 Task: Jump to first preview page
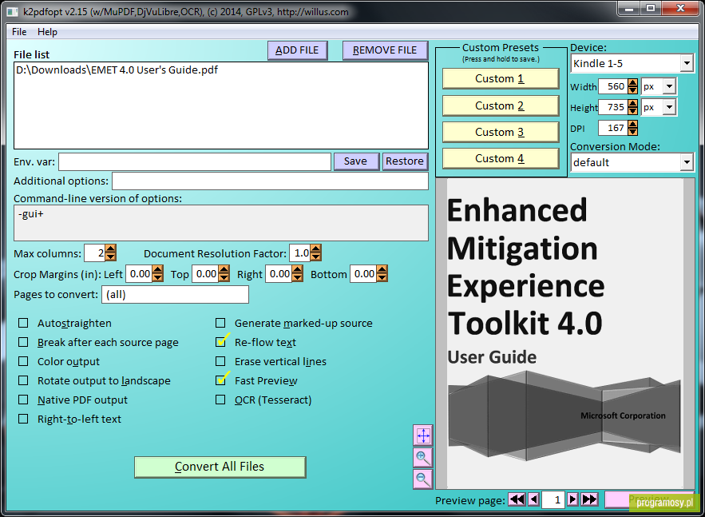click(517, 499)
